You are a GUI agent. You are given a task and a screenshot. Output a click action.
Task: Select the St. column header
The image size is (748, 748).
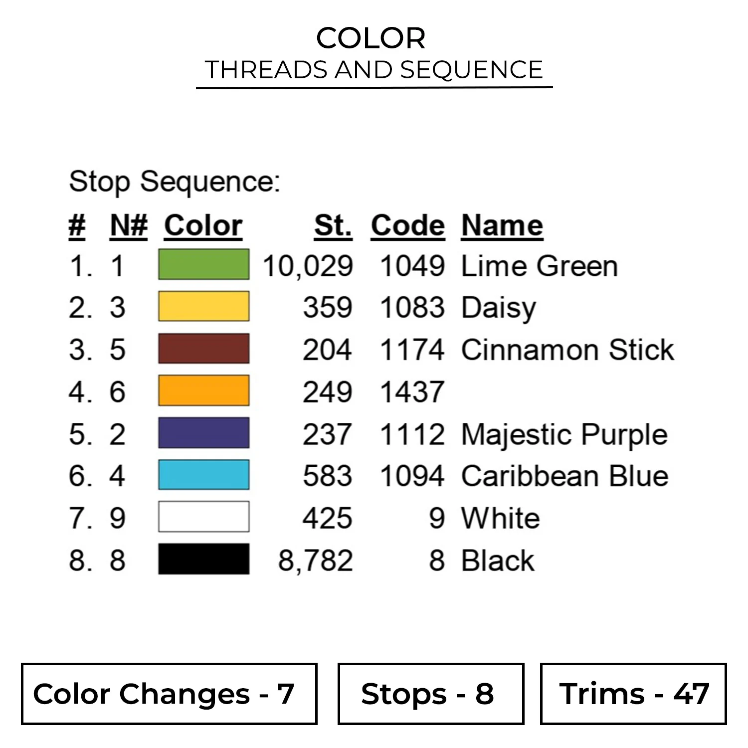pyautogui.click(x=333, y=226)
